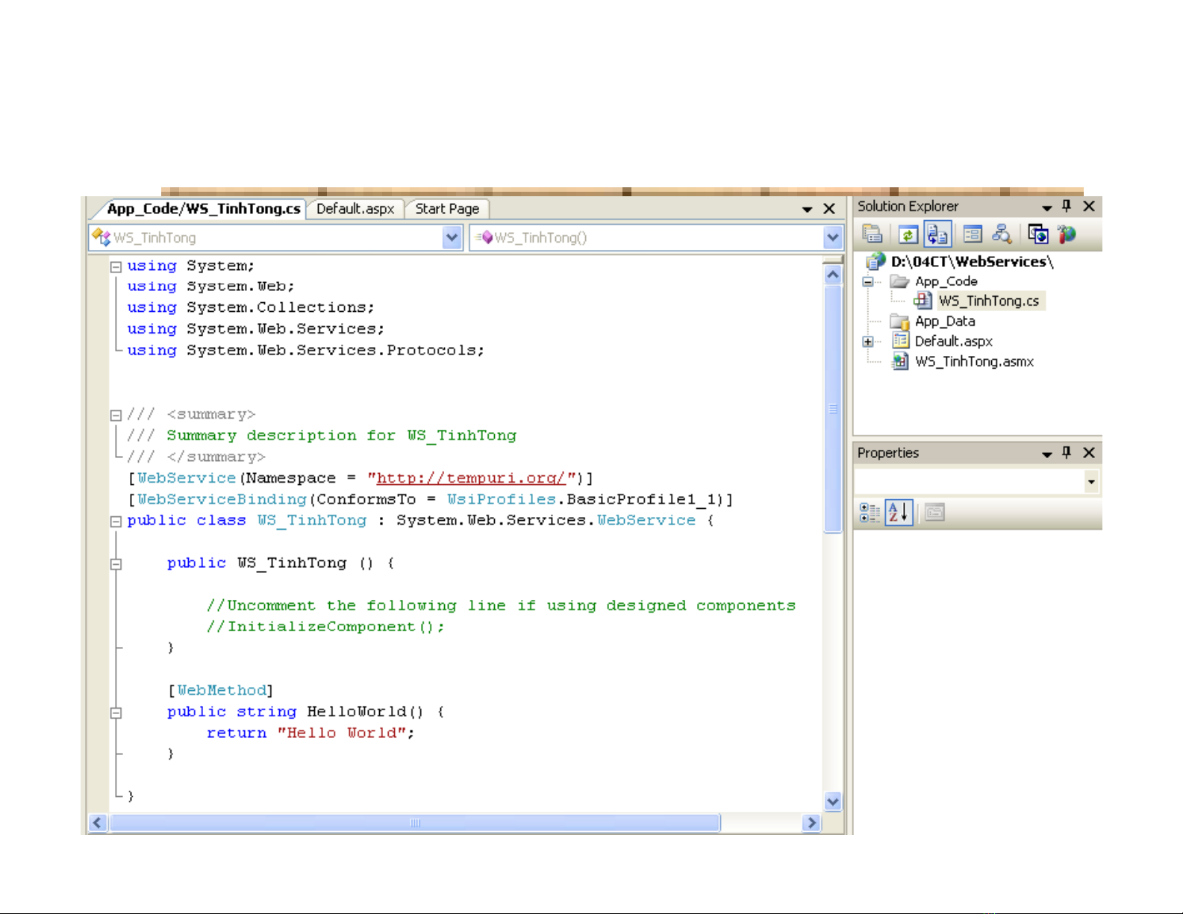Toggle Alphabetical sort in Properties panel
1183x914 pixels.
(899, 513)
